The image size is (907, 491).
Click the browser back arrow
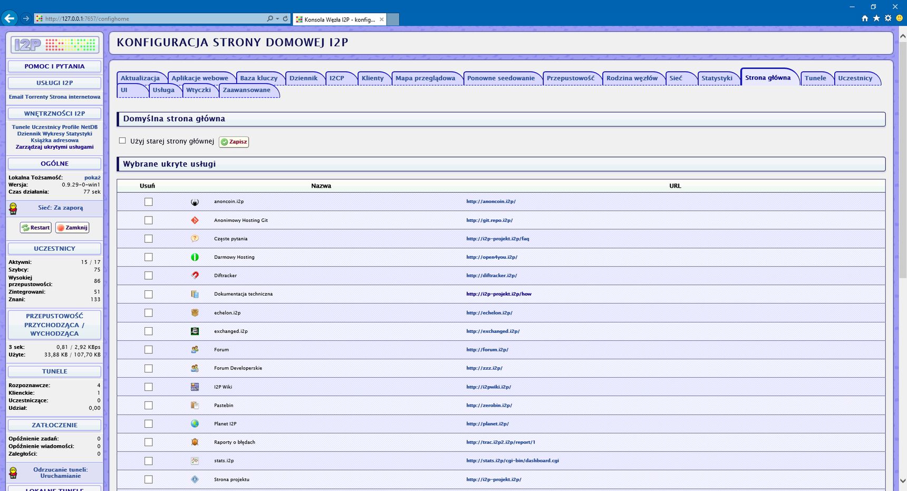coord(9,18)
